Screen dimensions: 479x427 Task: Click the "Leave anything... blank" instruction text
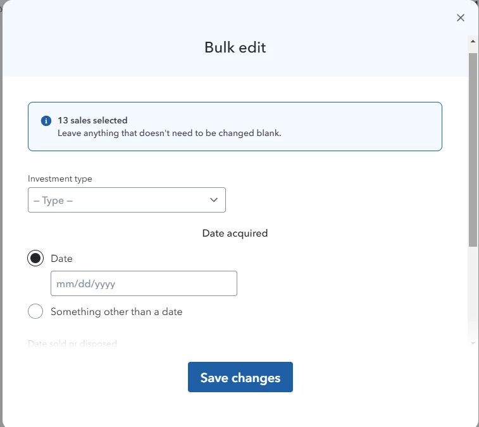169,133
